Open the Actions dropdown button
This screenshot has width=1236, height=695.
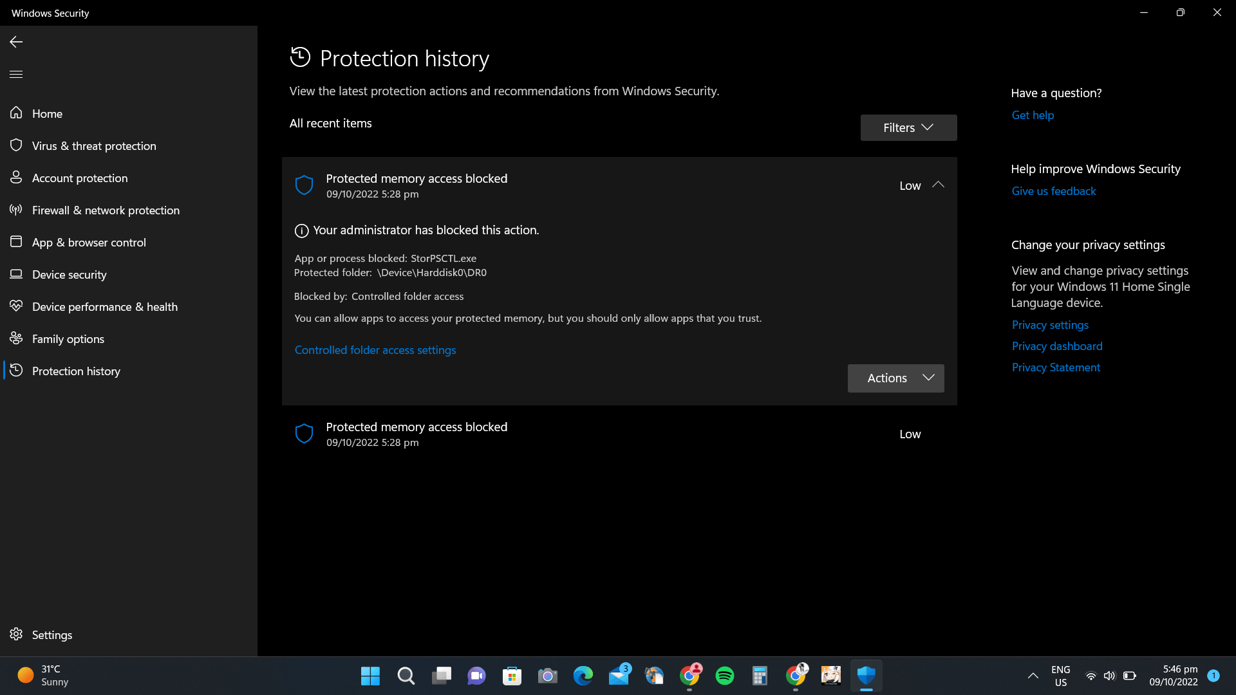tap(895, 378)
